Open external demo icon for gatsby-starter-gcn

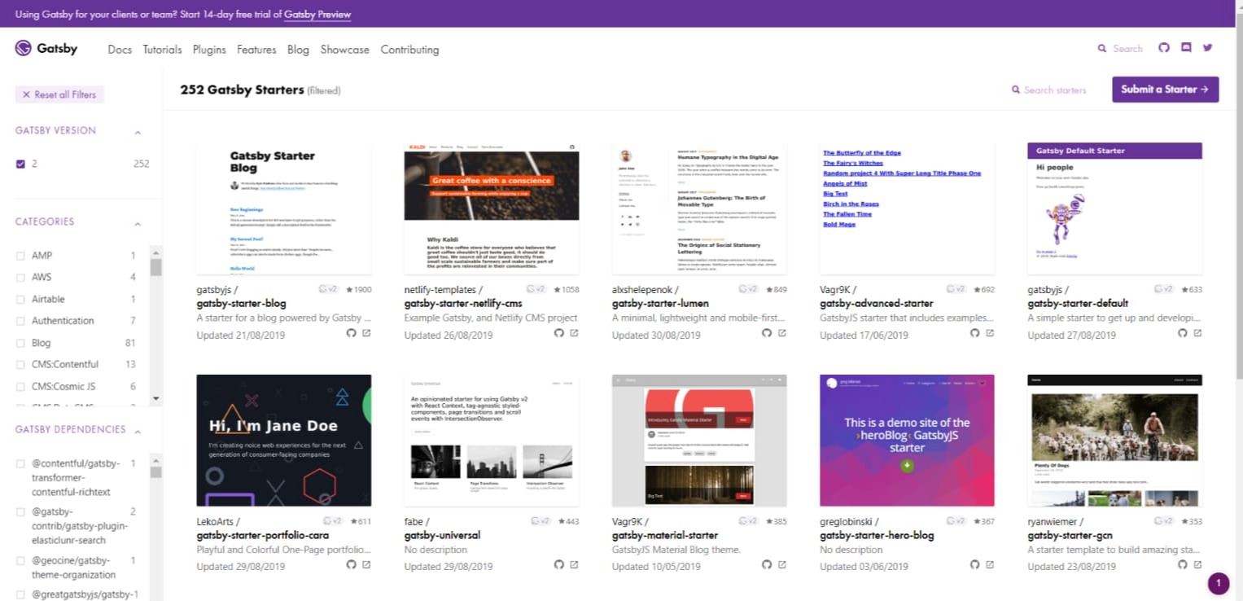click(1197, 564)
